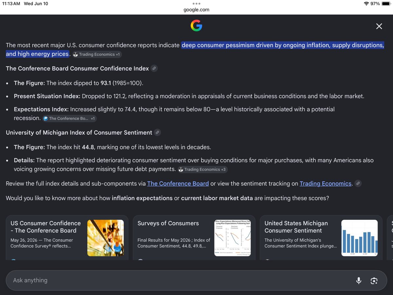The height and width of the screenshot is (295, 393).
Task: Tap the Wi-Fi status icon
Action: point(366,4)
